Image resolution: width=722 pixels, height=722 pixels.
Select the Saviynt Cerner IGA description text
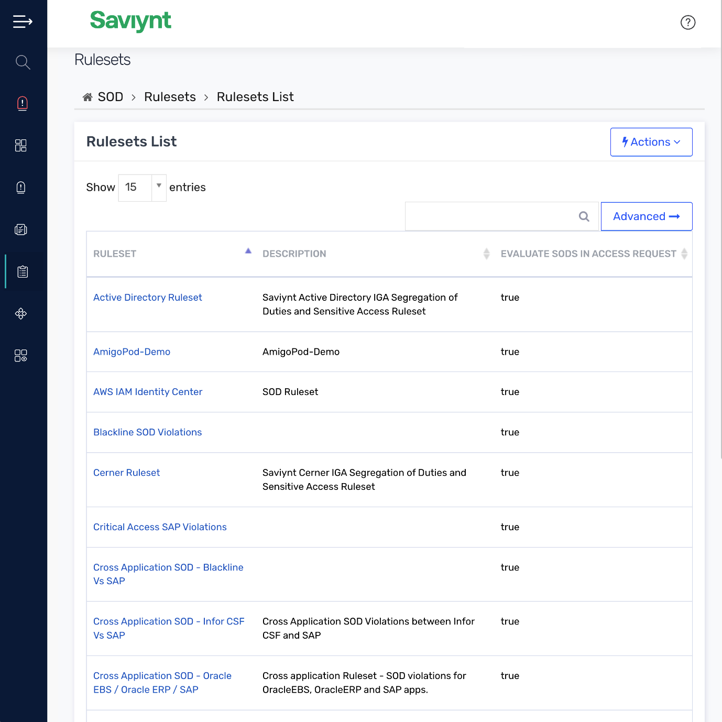click(x=364, y=479)
